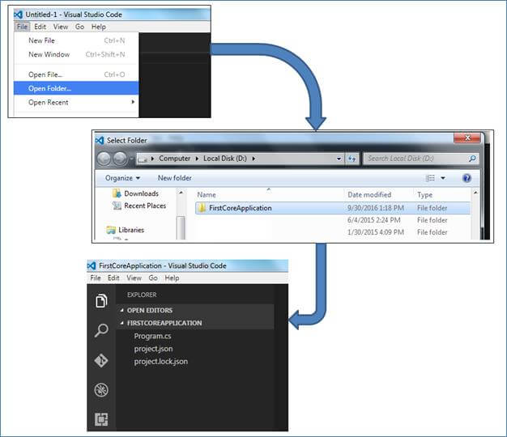
Task: Click Computer in the address breadcrumb
Action: pyautogui.click(x=175, y=159)
